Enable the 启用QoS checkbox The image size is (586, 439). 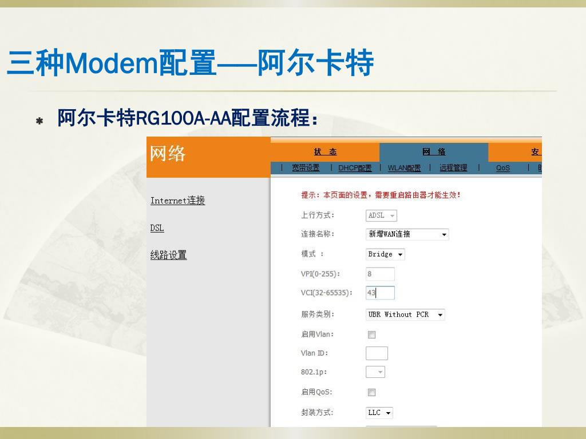(371, 392)
